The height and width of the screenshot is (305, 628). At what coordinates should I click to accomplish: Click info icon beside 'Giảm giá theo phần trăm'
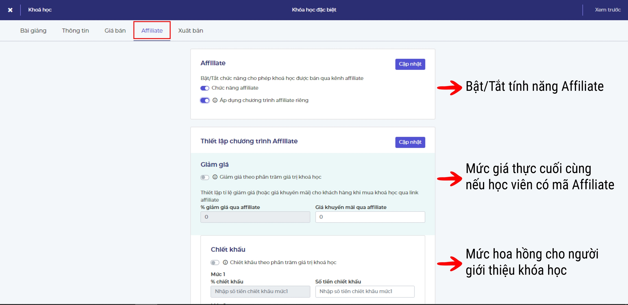(215, 177)
